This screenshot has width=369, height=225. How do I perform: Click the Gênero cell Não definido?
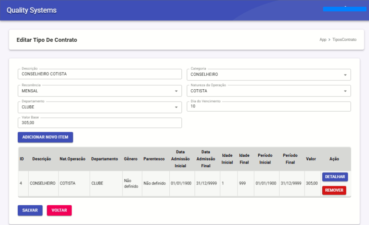(131, 183)
